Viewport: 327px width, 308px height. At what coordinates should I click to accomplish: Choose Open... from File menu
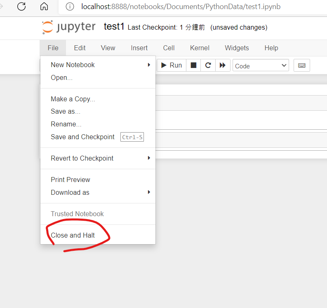click(98, 77)
